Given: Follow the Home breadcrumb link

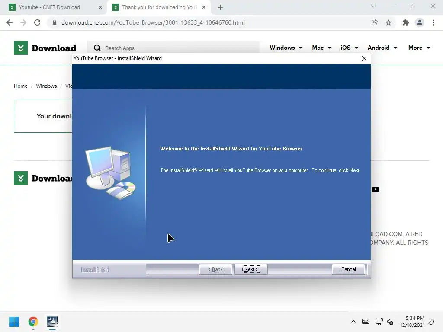Looking at the screenshot, I should 21,86.
